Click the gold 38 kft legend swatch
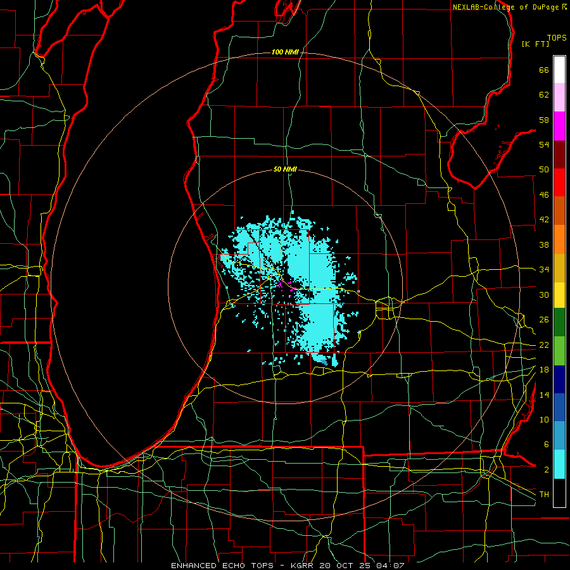The height and width of the screenshot is (570, 570). [559, 268]
